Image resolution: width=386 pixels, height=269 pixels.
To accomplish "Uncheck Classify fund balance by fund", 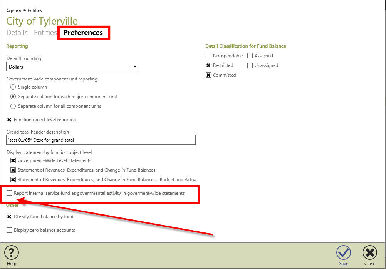I will click(x=9, y=217).
